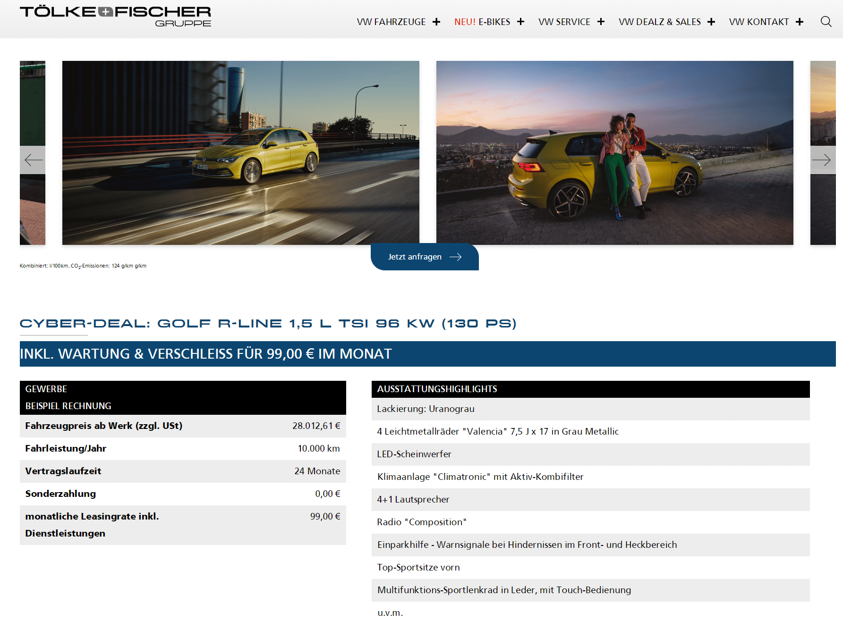Click the LED-Scheinwerfer row
The width and height of the screenshot is (843, 629).
tap(591, 454)
